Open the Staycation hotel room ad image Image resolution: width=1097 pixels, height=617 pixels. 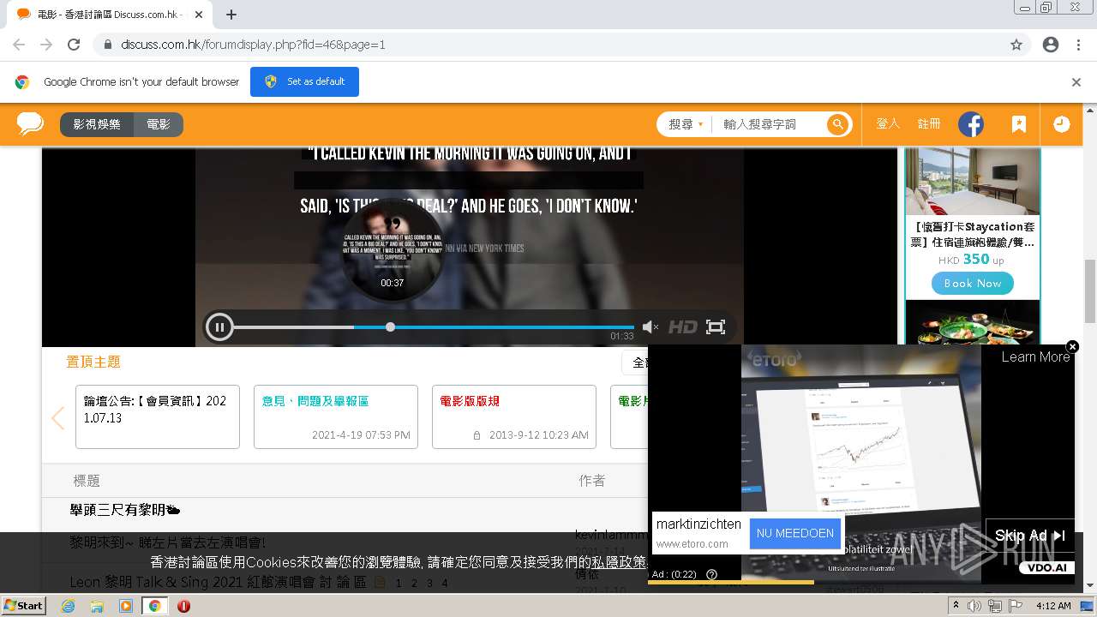[x=973, y=182]
